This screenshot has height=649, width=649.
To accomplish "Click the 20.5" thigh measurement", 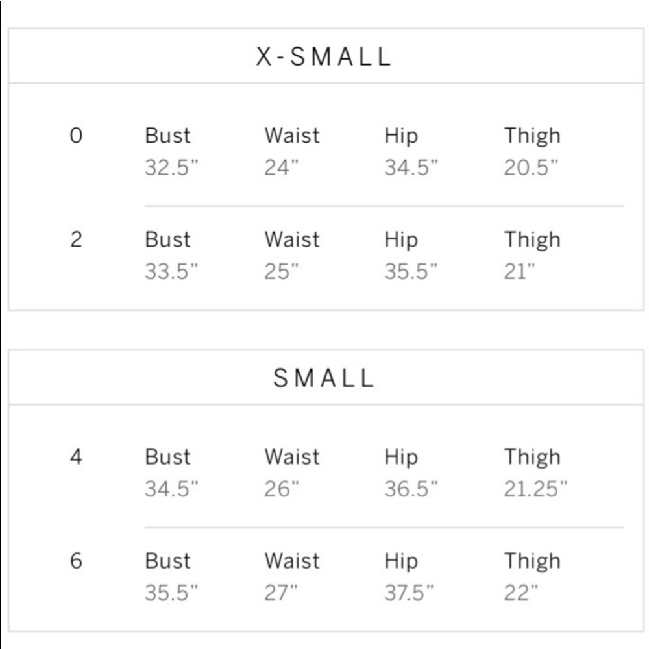I will (x=530, y=168).
